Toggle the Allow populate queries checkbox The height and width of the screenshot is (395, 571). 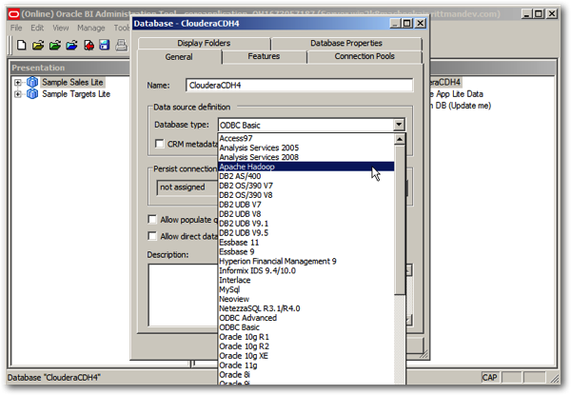click(152, 219)
